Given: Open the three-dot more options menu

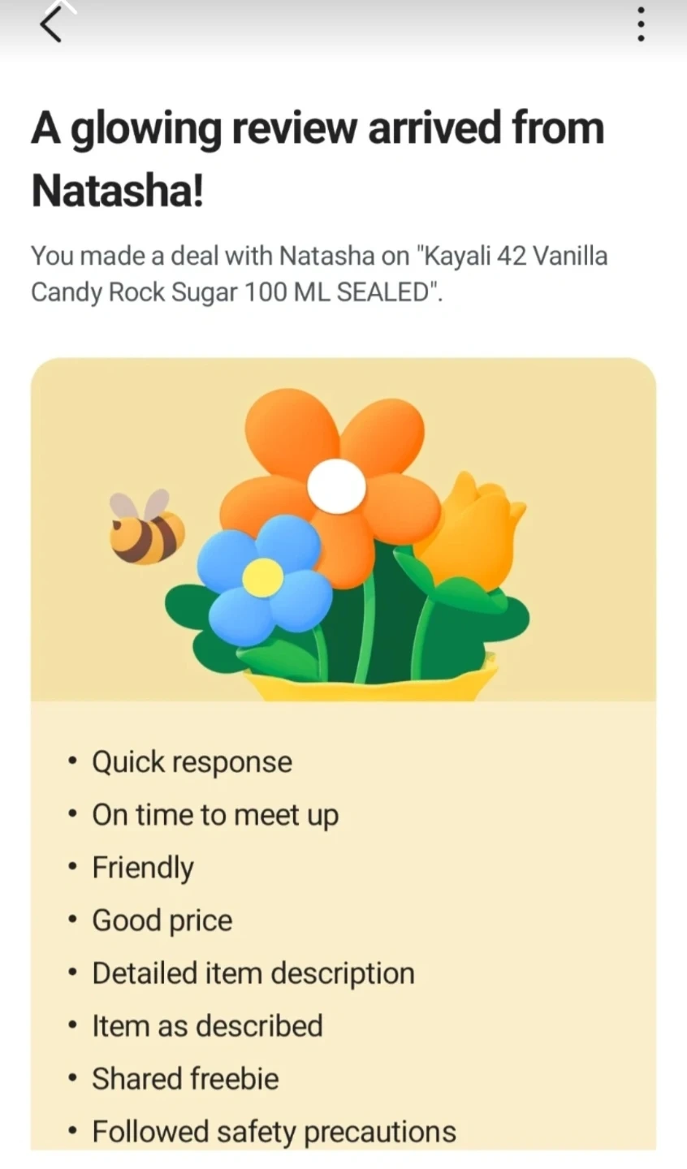Looking at the screenshot, I should pos(641,25).
